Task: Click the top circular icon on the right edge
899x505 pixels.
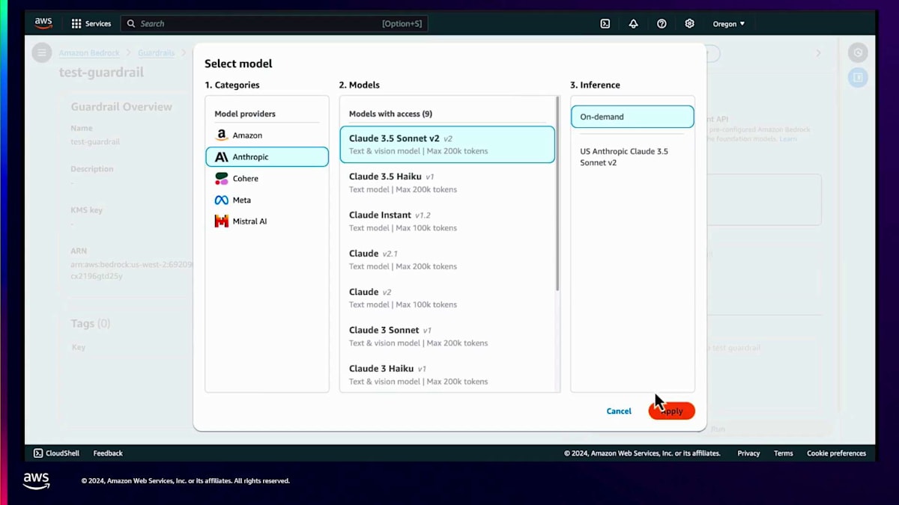Action: (858, 52)
